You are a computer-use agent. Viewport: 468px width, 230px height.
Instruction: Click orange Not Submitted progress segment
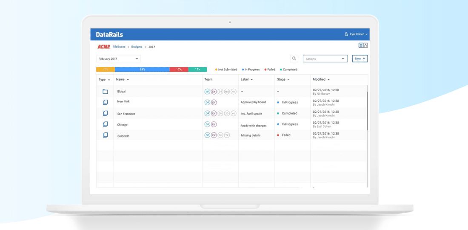[x=106, y=69]
